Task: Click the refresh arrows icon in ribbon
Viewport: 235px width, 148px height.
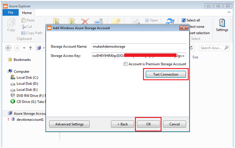Action: [170, 21]
